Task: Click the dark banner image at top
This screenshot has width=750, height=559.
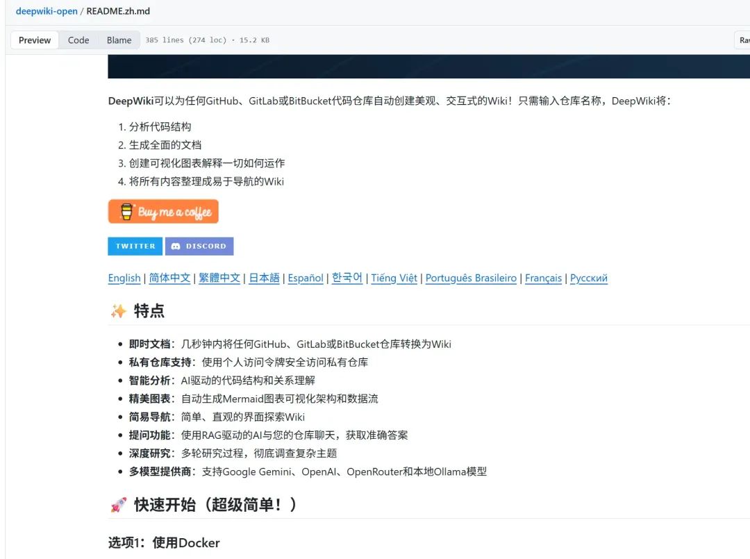Action: coord(428,67)
